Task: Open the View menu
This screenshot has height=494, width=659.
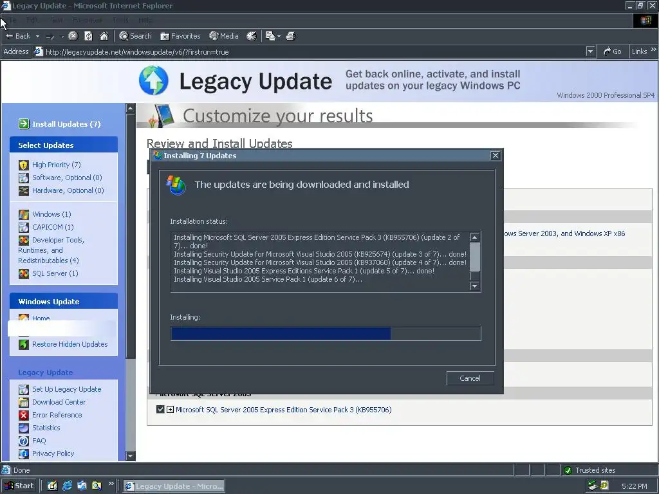Action: click(x=57, y=20)
